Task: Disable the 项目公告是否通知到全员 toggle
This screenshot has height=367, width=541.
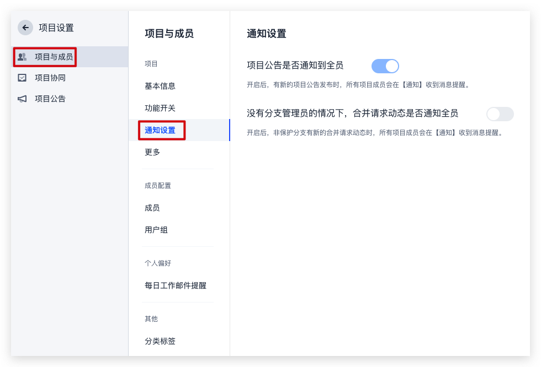Action: (x=385, y=66)
